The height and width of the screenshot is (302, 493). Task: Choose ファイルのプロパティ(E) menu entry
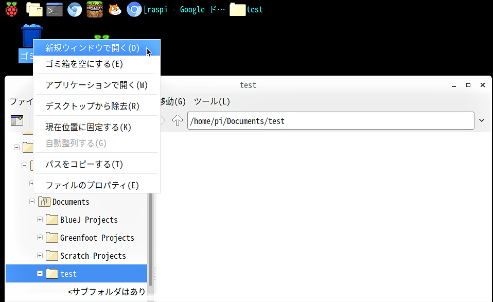pos(97,185)
